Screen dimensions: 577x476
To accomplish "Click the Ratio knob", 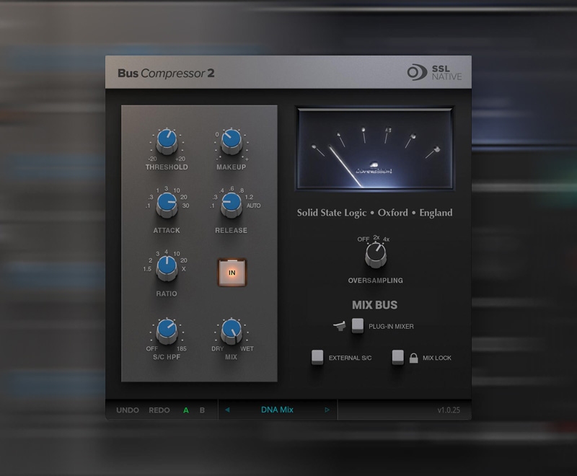I will (167, 268).
